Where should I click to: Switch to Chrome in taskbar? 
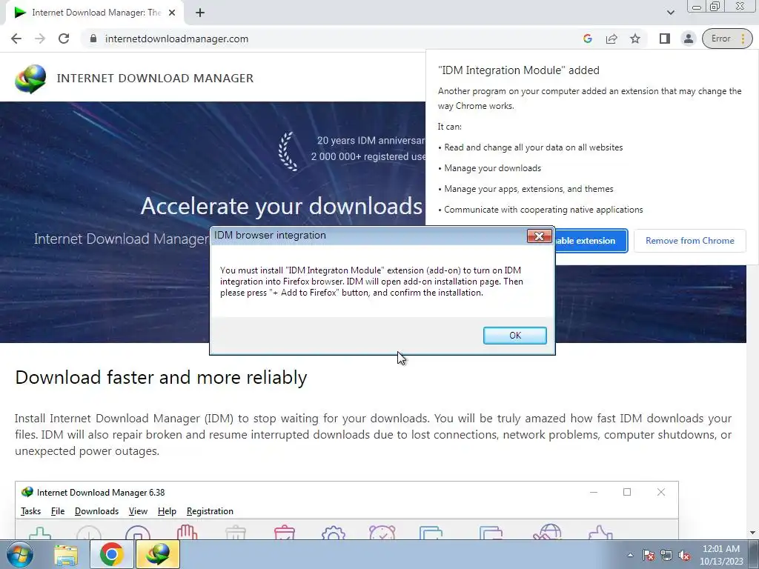pos(112,554)
